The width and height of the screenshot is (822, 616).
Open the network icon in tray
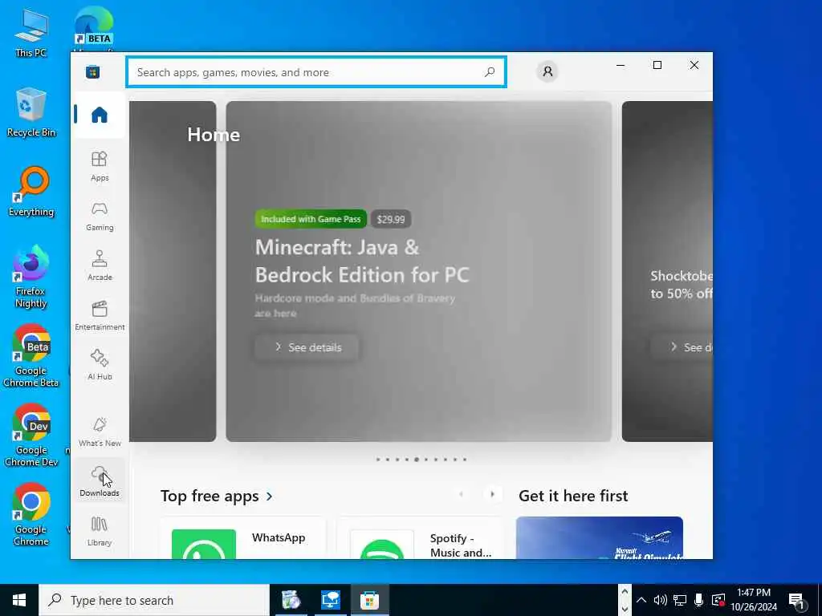tap(680, 600)
